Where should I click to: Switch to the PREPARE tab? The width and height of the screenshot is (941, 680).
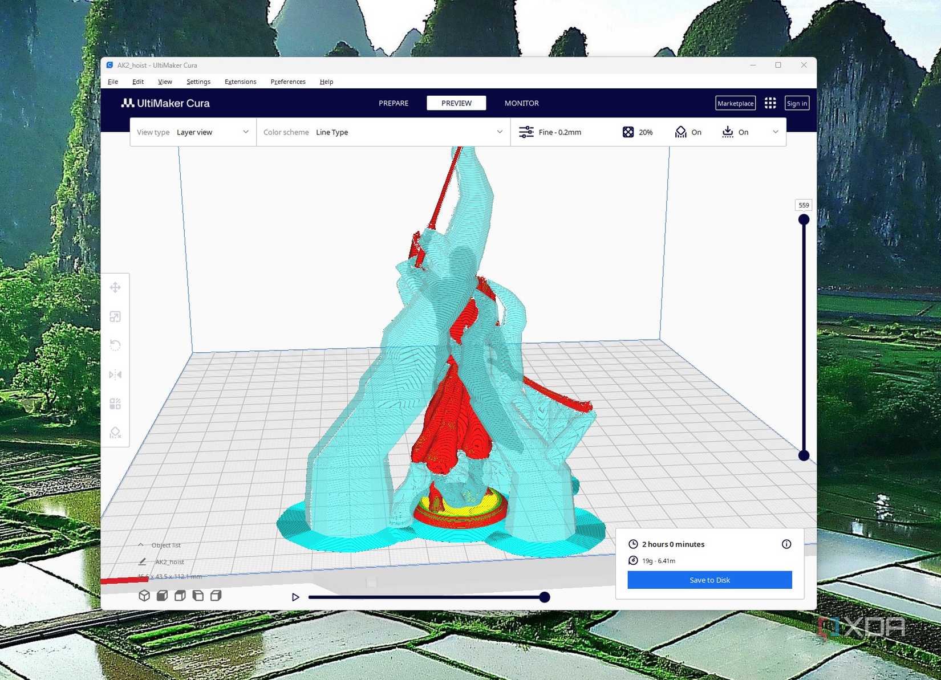[x=393, y=103]
